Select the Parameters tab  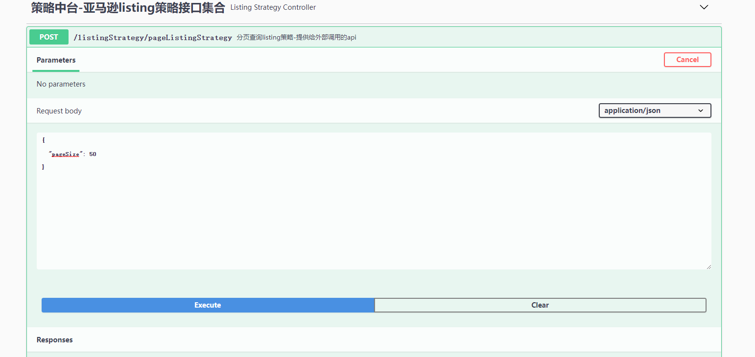56,60
